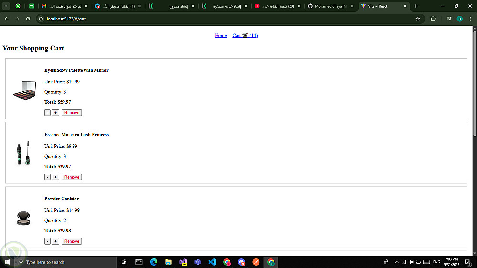Open the Cart (14) link
Viewport: 477px width, 268px height.
point(245,36)
